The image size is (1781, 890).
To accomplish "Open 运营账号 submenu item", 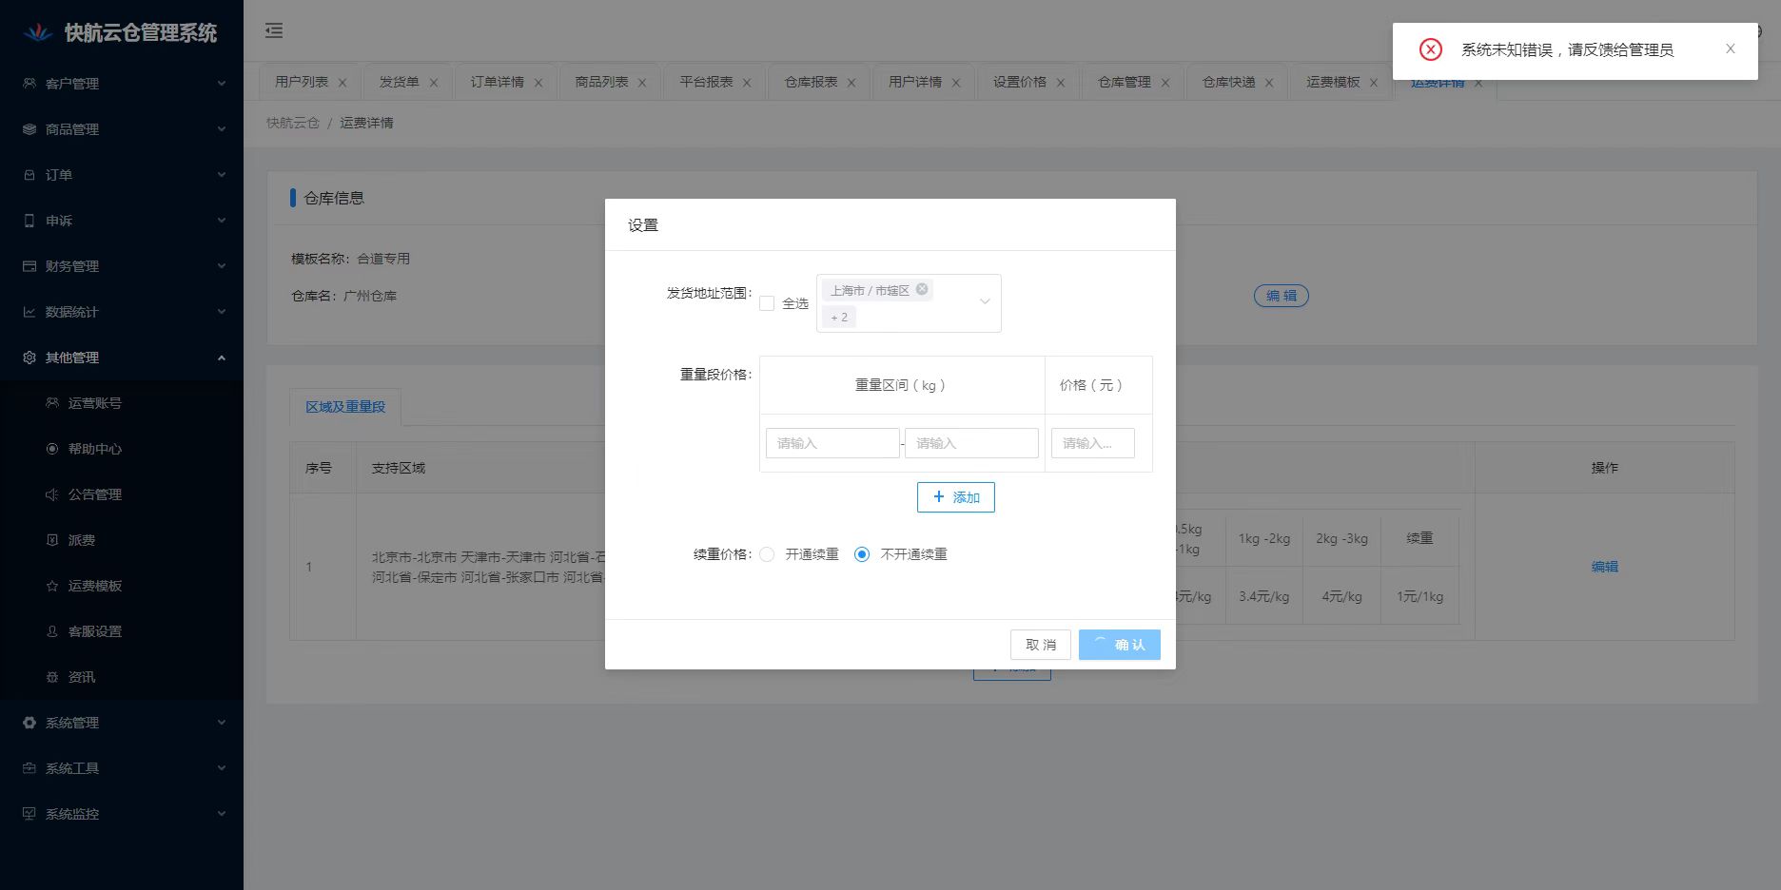I will point(122,403).
